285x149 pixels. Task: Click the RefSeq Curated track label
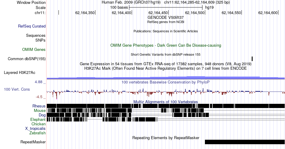tap(32, 26)
